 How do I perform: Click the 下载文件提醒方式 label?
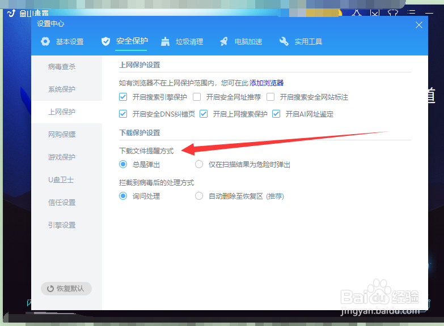[146, 151]
